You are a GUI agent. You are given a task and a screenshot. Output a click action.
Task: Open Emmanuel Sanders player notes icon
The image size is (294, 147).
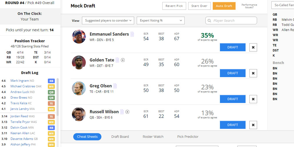132,34
